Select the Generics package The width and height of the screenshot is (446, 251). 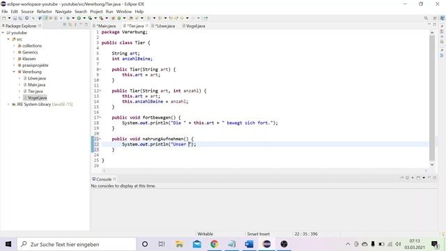click(x=30, y=52)
